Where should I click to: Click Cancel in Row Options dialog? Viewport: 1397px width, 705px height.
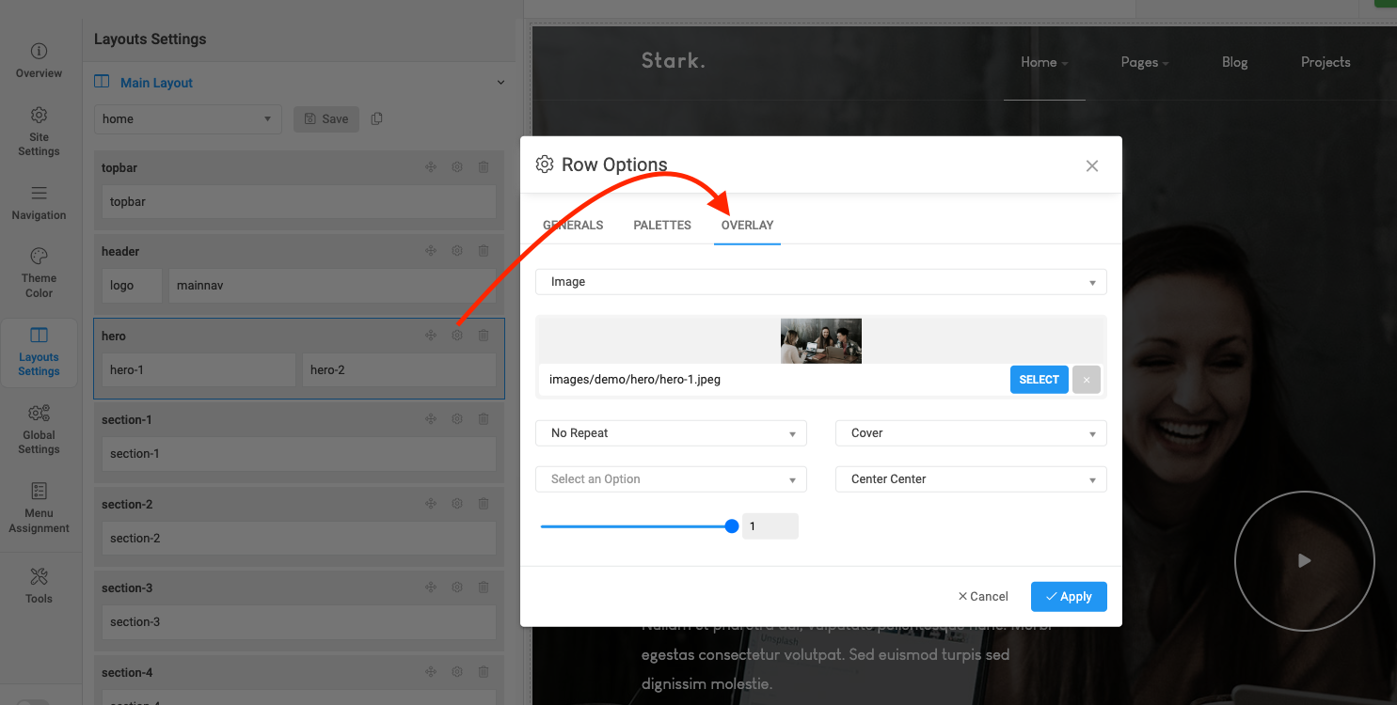tap(983, 597)
